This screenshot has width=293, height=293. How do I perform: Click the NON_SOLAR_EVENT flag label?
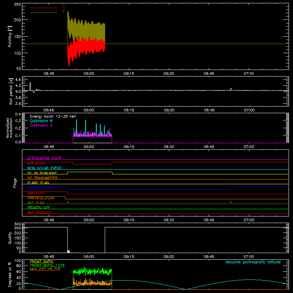point(44,168)
